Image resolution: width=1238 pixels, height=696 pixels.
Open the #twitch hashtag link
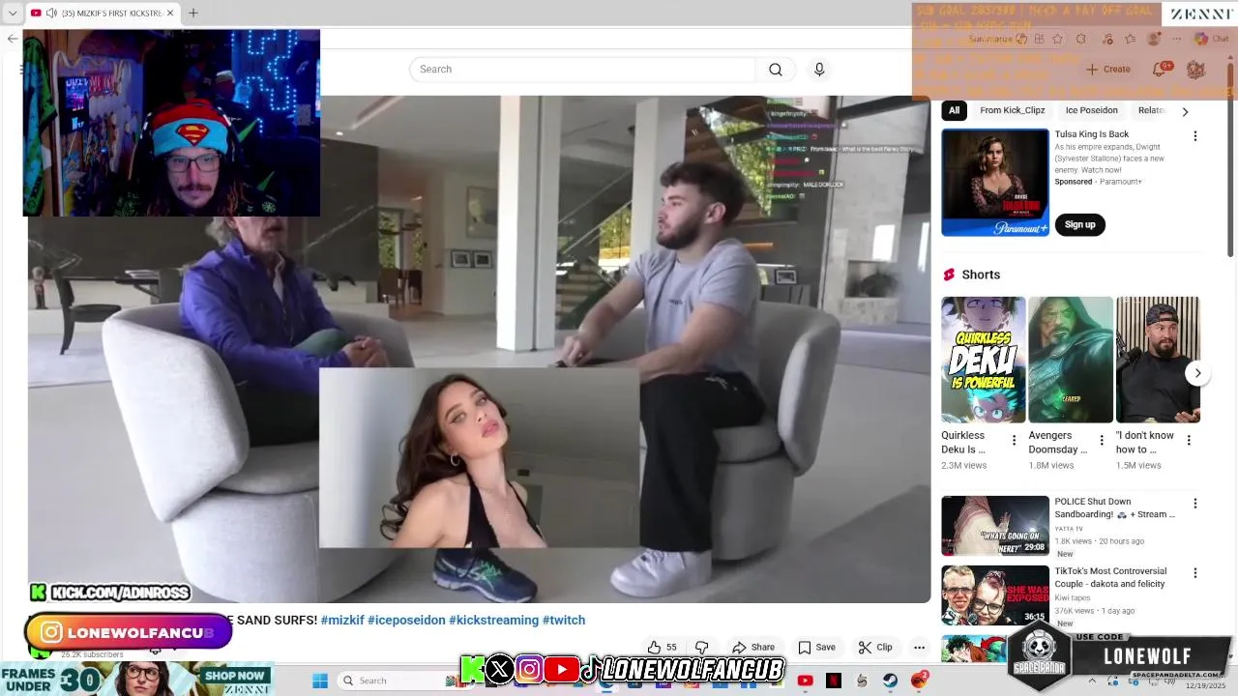(564, 621)
